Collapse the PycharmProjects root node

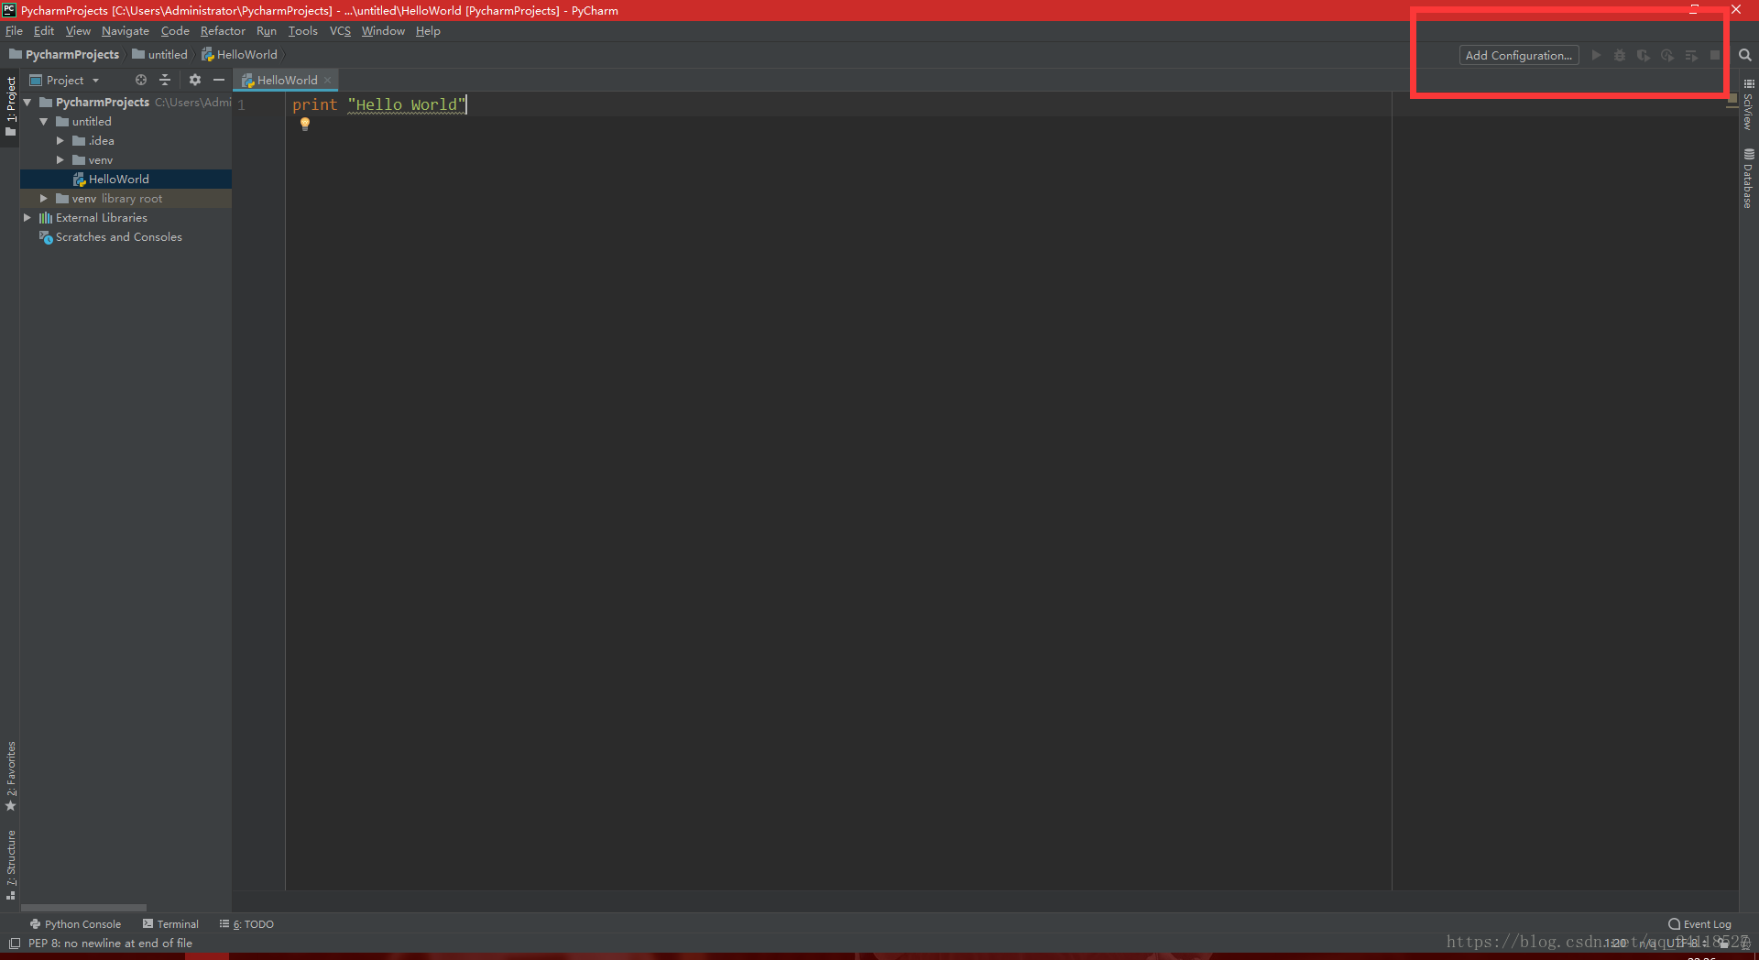tap(27, 102)
